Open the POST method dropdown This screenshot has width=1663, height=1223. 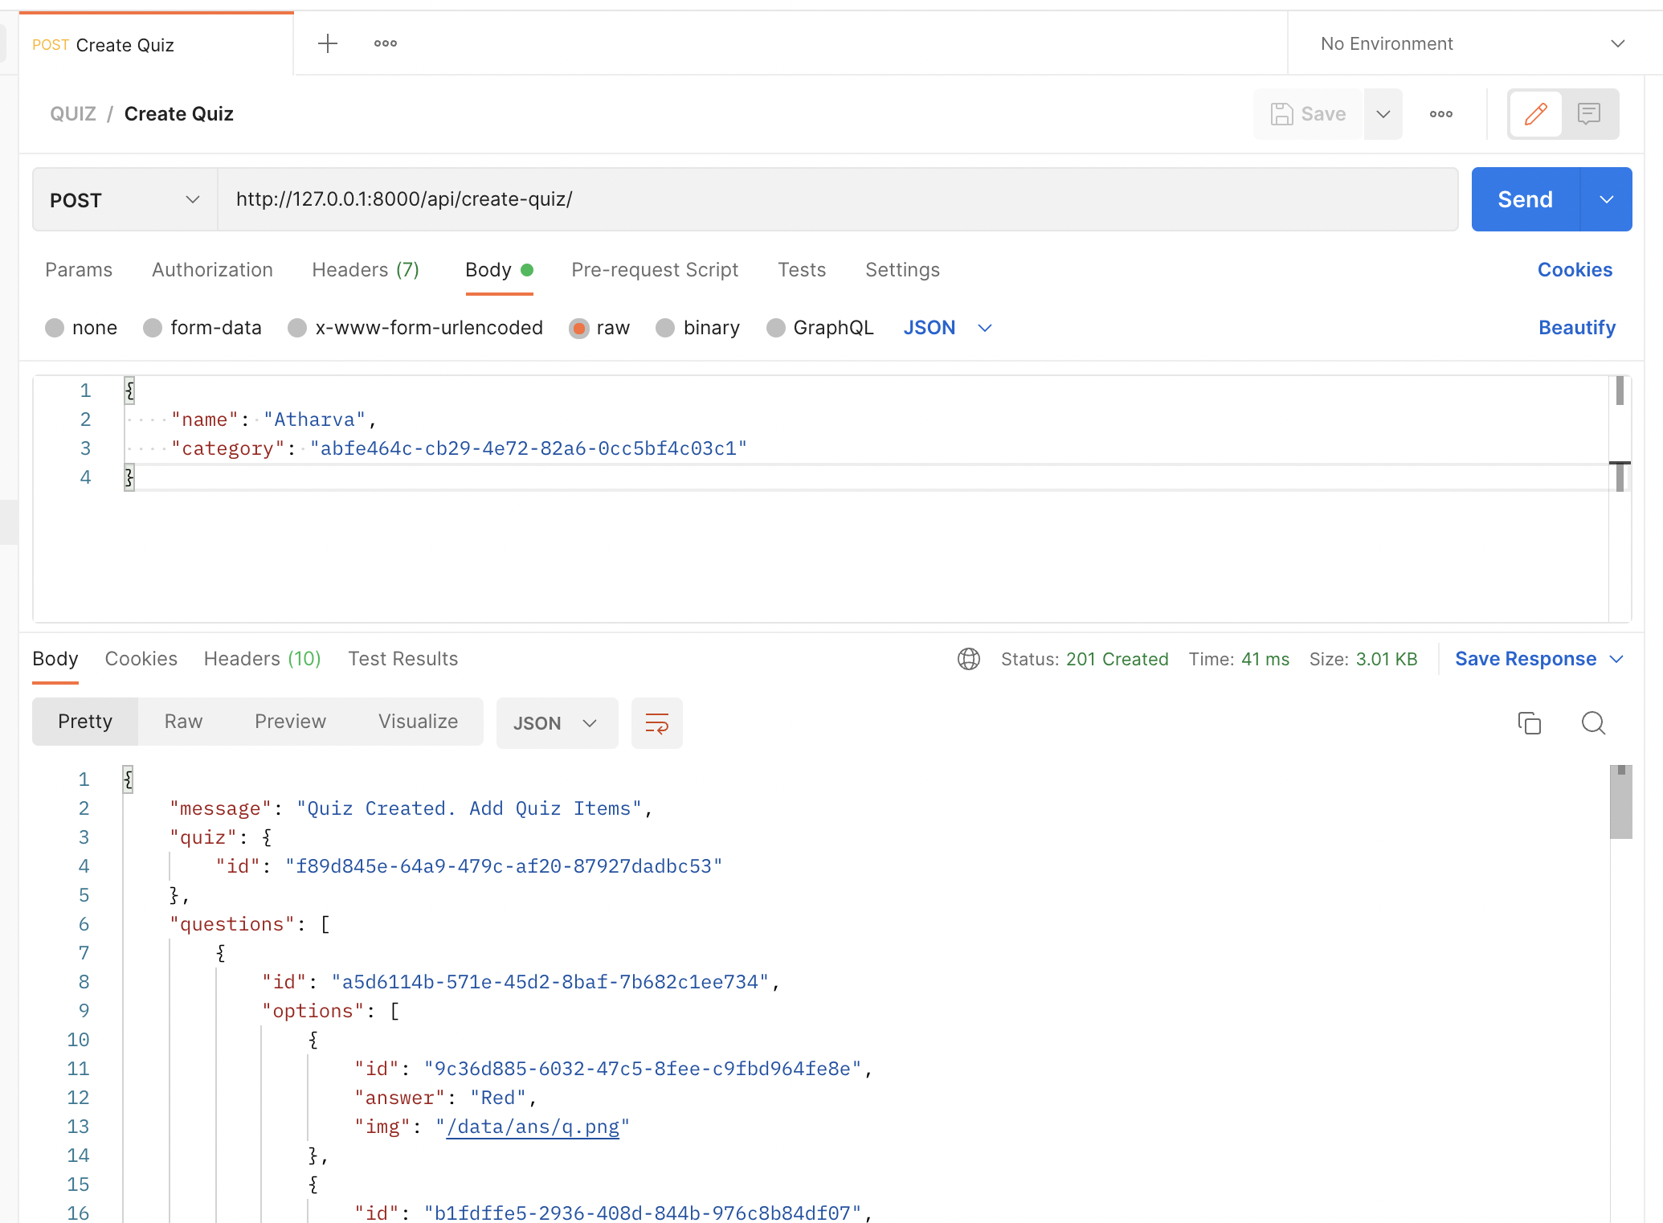point(125,200)
